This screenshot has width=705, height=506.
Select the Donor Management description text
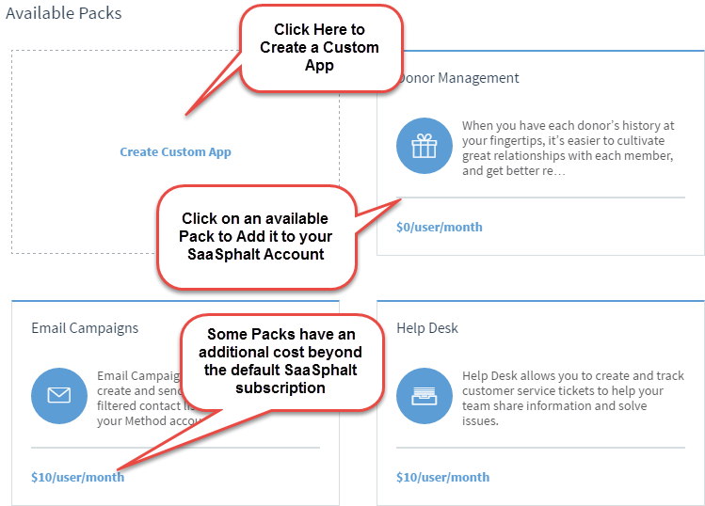569,148
